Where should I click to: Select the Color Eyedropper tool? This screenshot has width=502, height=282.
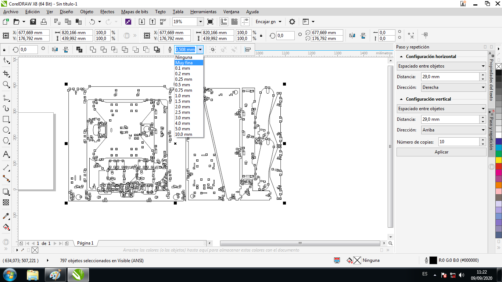(x=6, y=216)
